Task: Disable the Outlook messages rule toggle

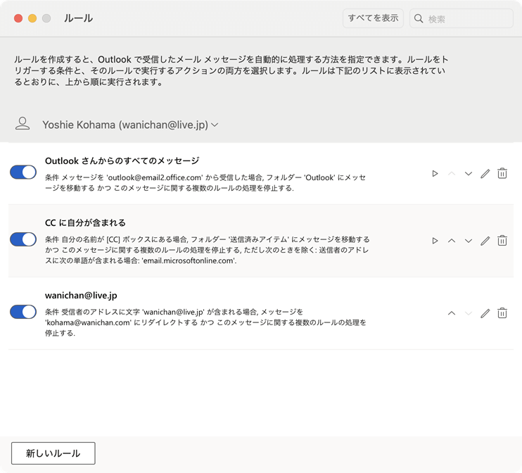Action: pyautogui.click(x=23, y=172)
